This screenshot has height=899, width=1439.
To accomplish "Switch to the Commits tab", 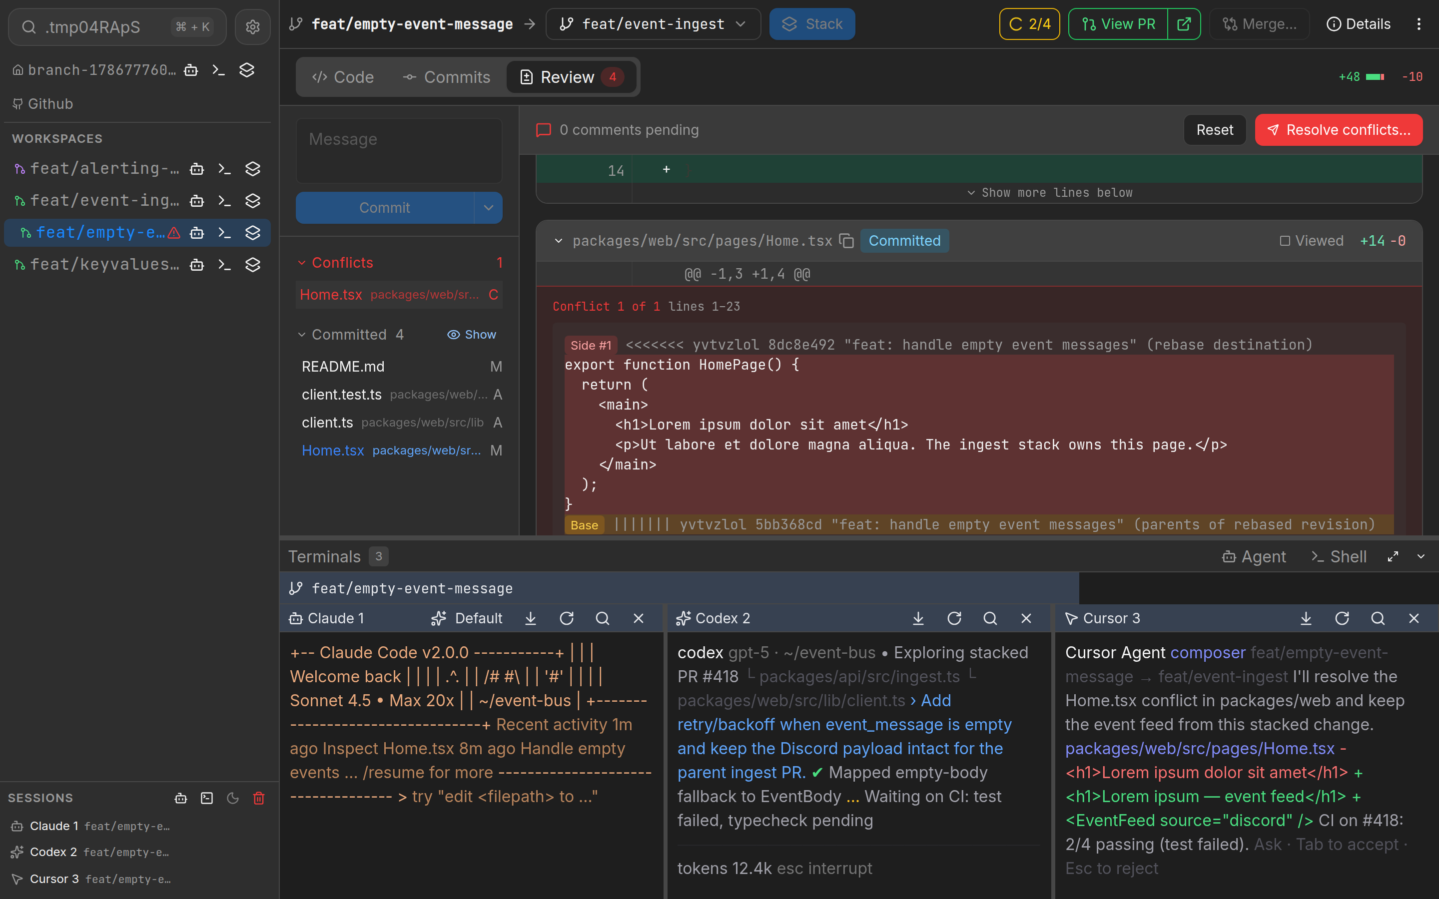I will 446,77.
